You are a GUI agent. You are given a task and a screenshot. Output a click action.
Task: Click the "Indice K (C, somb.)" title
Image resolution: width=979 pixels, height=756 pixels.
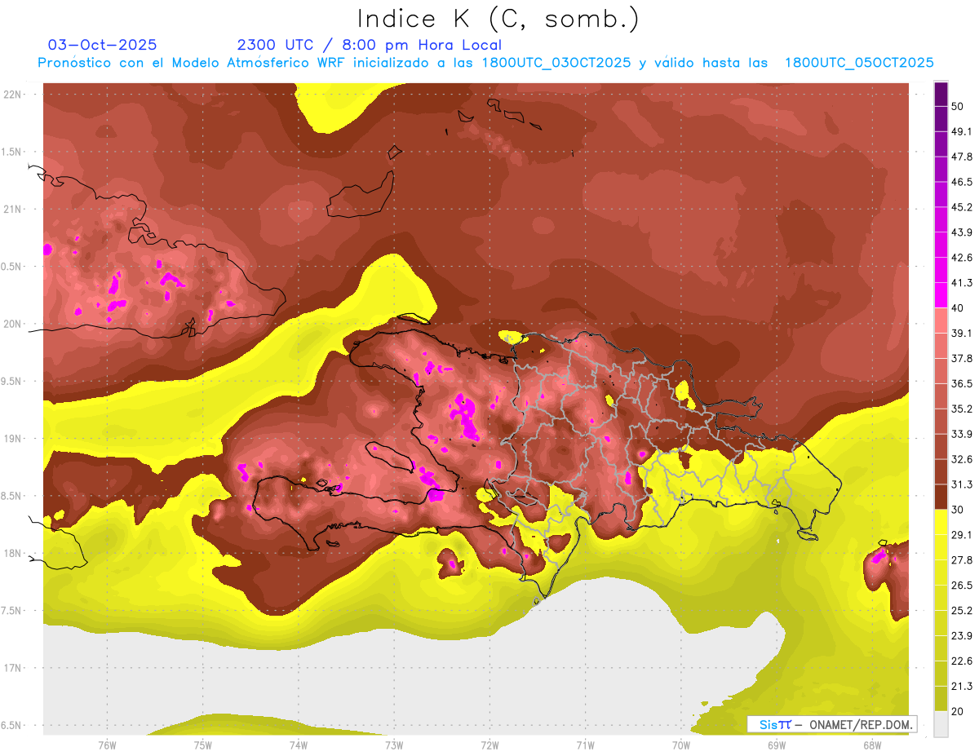click(x=498, y=19)
